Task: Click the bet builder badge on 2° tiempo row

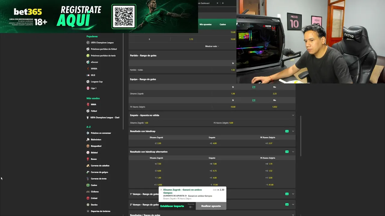Action: [x=287, y=204]
